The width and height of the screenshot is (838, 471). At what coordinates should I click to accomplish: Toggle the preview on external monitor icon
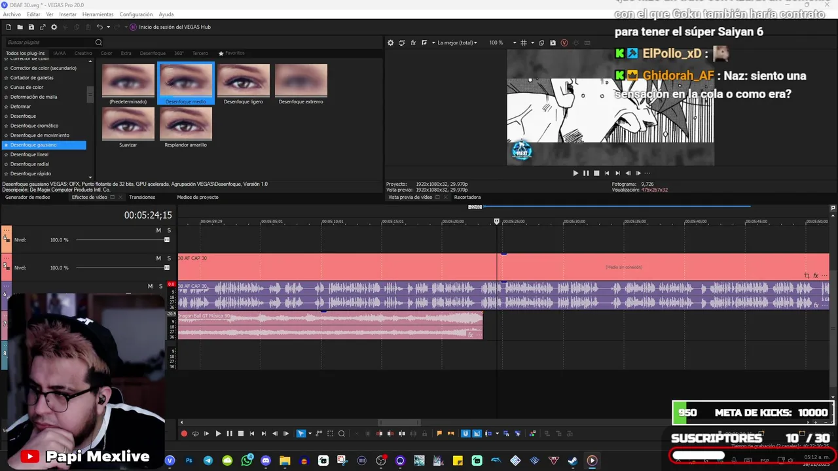tap(402, 43)
